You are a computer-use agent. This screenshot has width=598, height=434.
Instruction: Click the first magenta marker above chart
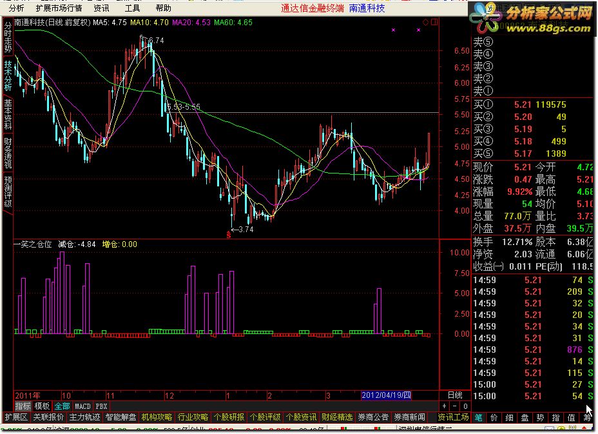click(394, 30)
